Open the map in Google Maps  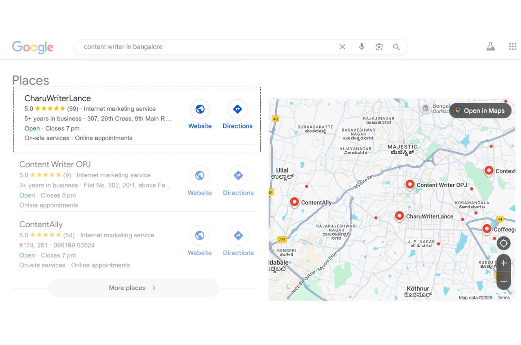coord(480,111)
